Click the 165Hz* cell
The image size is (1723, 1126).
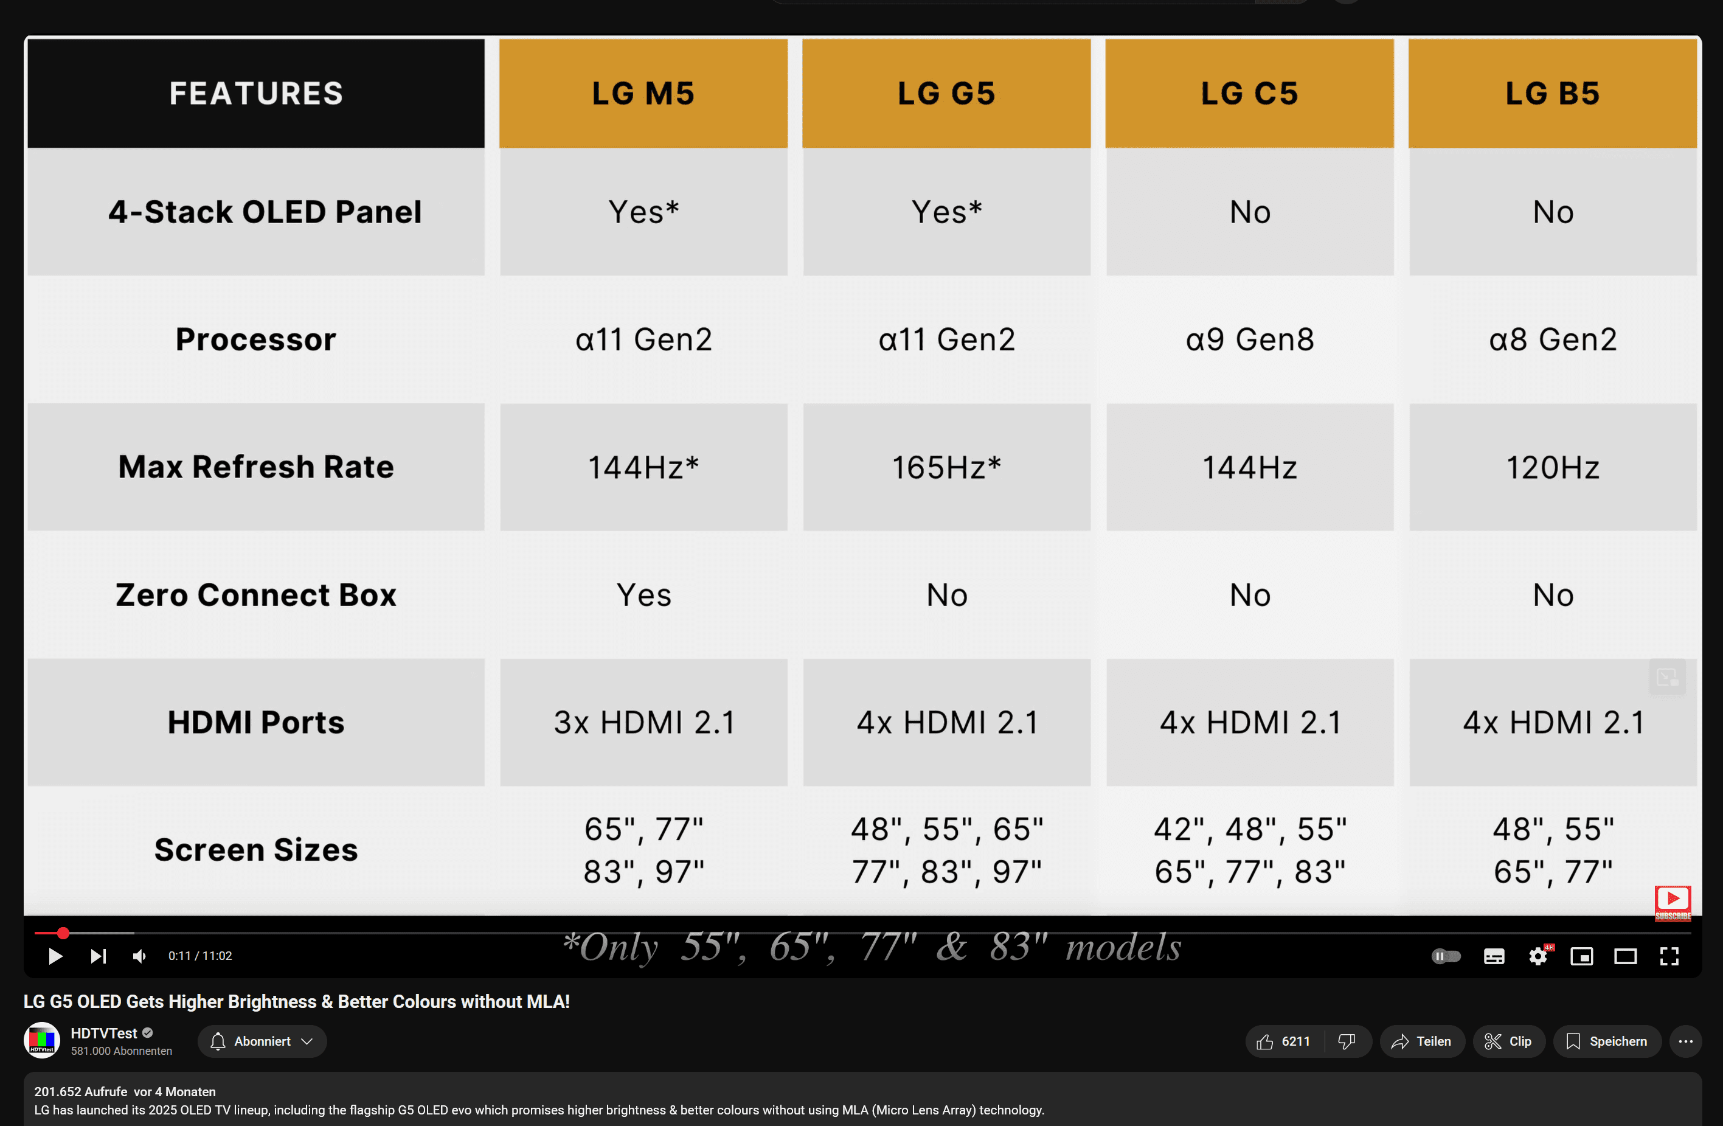(x=946, y=467)
